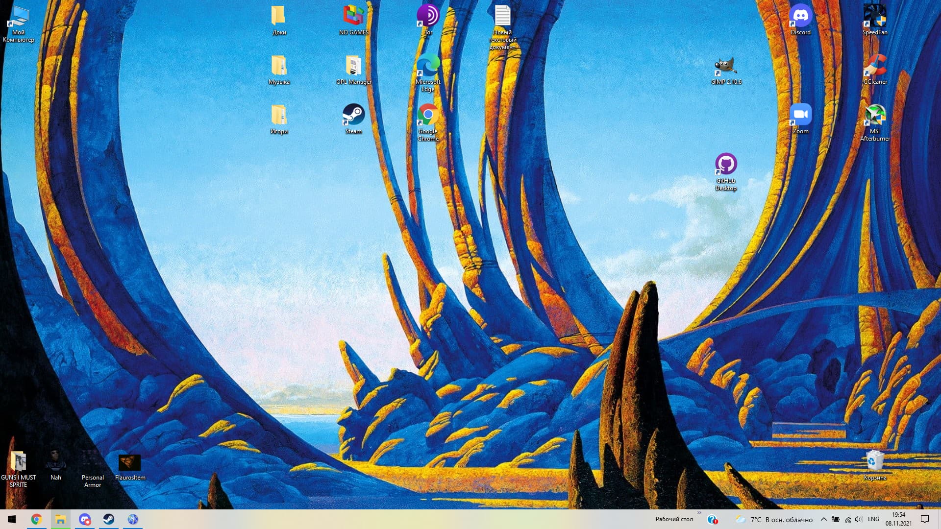
Task: Open the Корзина recycle bin
Action: (x=875, y=465)
